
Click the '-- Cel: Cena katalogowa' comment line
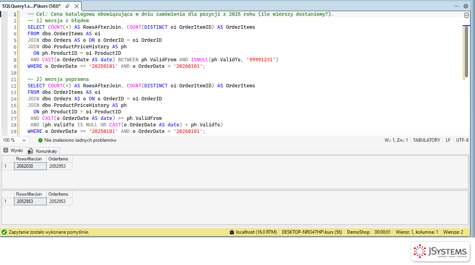(180, 14)
